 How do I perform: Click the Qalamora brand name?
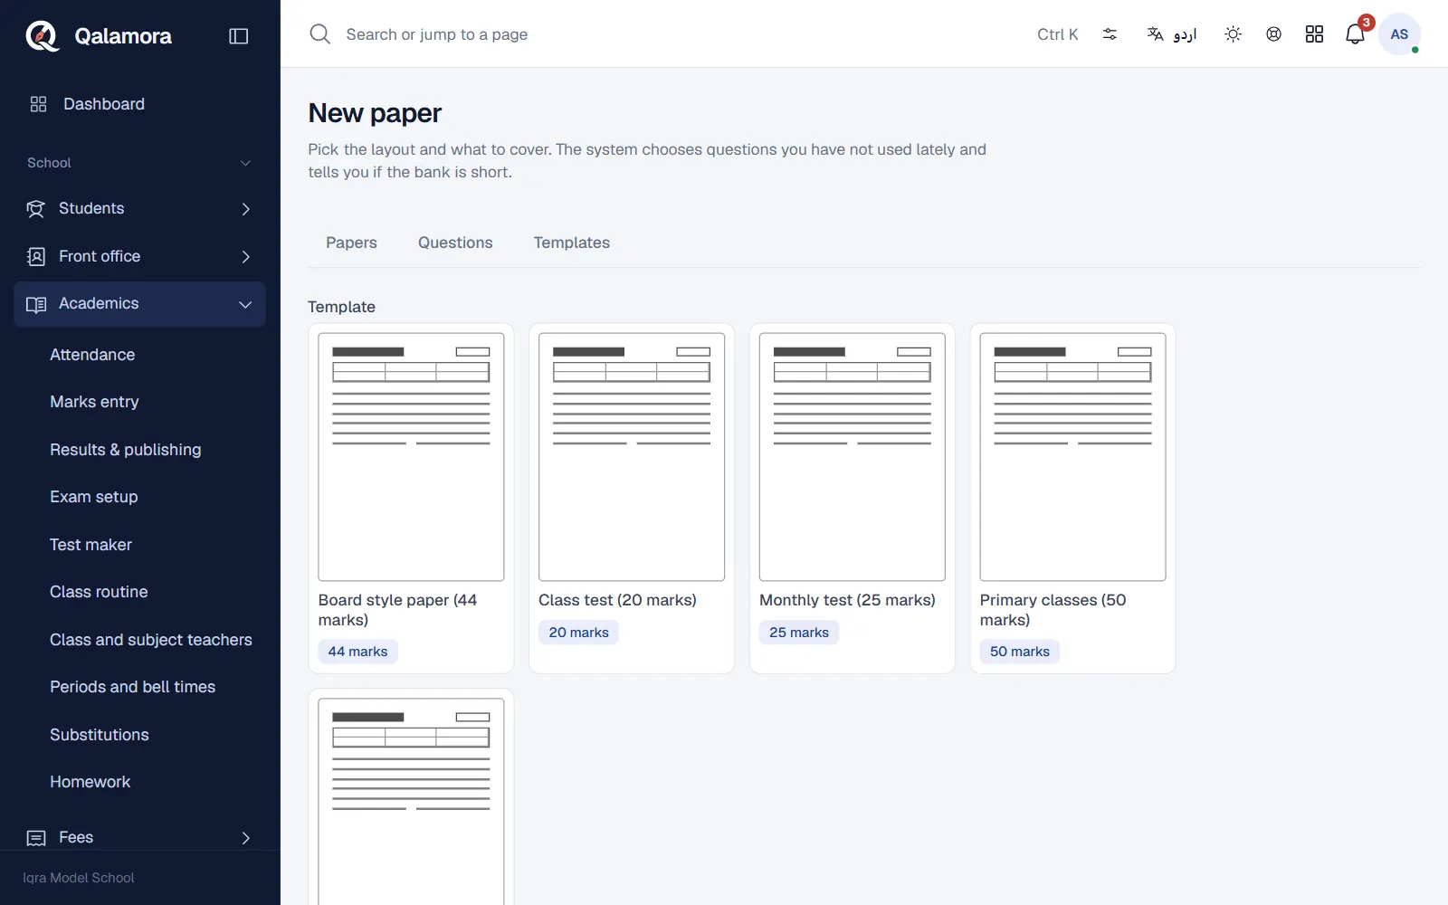[123, 36]
